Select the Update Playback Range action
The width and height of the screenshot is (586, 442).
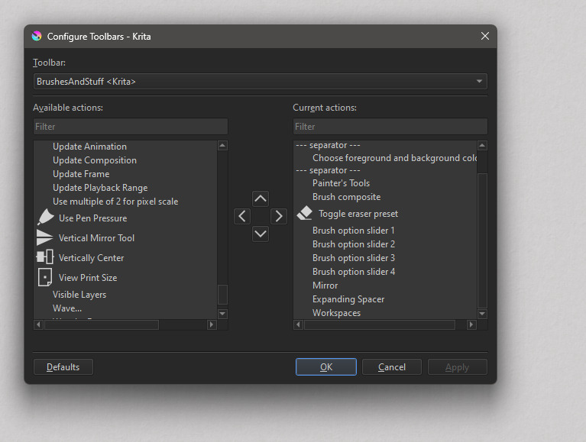coord(100,188)
